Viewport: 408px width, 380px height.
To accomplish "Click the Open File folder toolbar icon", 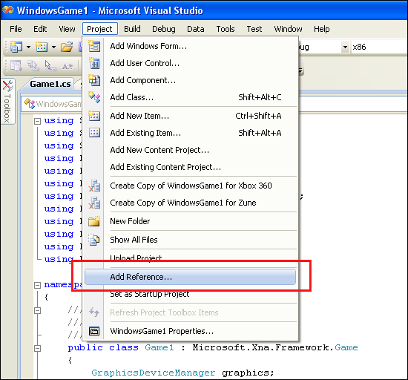I will point(67,47).
